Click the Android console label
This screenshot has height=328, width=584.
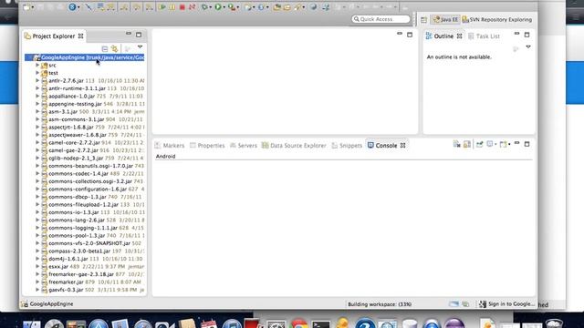click(x=165, y=157)
